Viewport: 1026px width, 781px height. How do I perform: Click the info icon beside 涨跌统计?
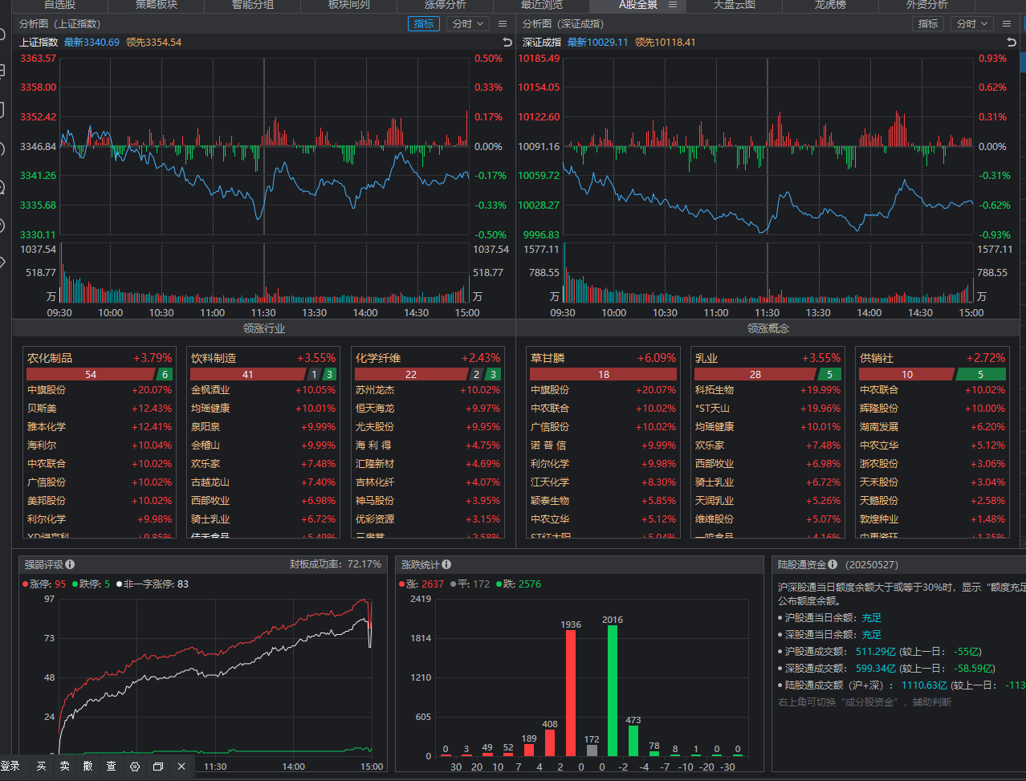click(446, 564)
